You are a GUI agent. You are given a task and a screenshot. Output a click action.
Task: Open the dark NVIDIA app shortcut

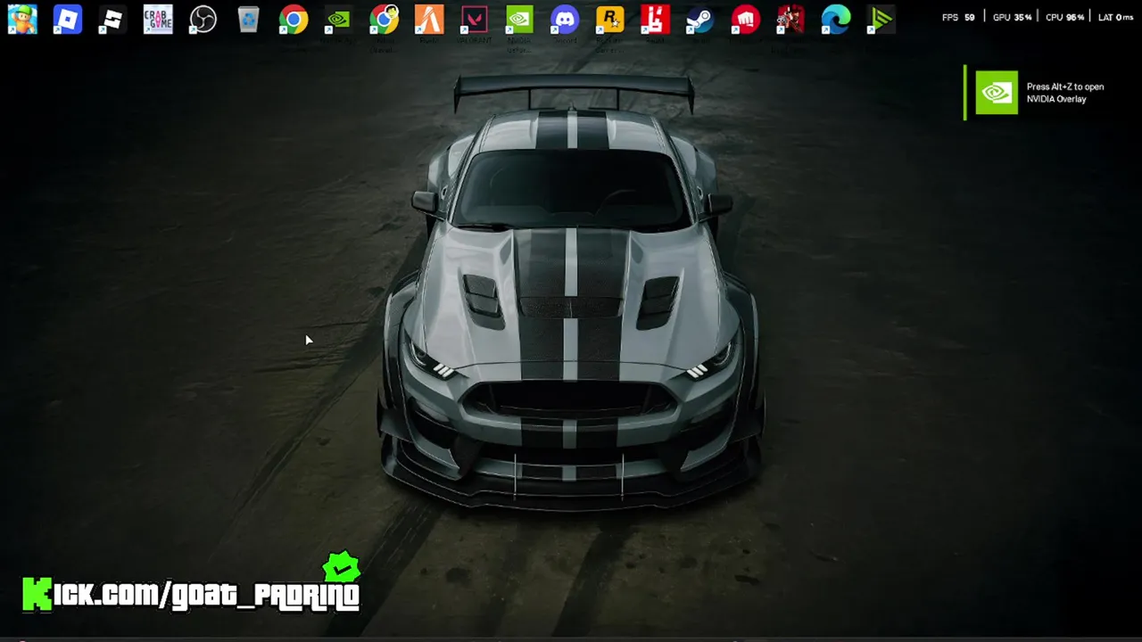coord(338,19)
